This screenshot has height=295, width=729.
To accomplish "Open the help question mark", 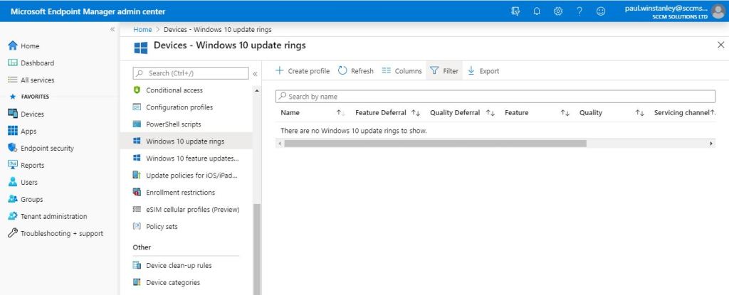I will pyautogui.click(x=579, y=11).
